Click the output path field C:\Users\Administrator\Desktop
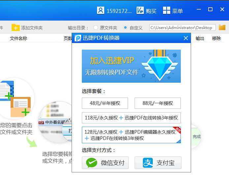The width and height of the screenshot is (229, 175). click(182, 27)
